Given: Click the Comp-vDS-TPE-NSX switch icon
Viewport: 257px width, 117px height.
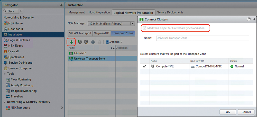Looking at the screenshot, I should [193, 66].
